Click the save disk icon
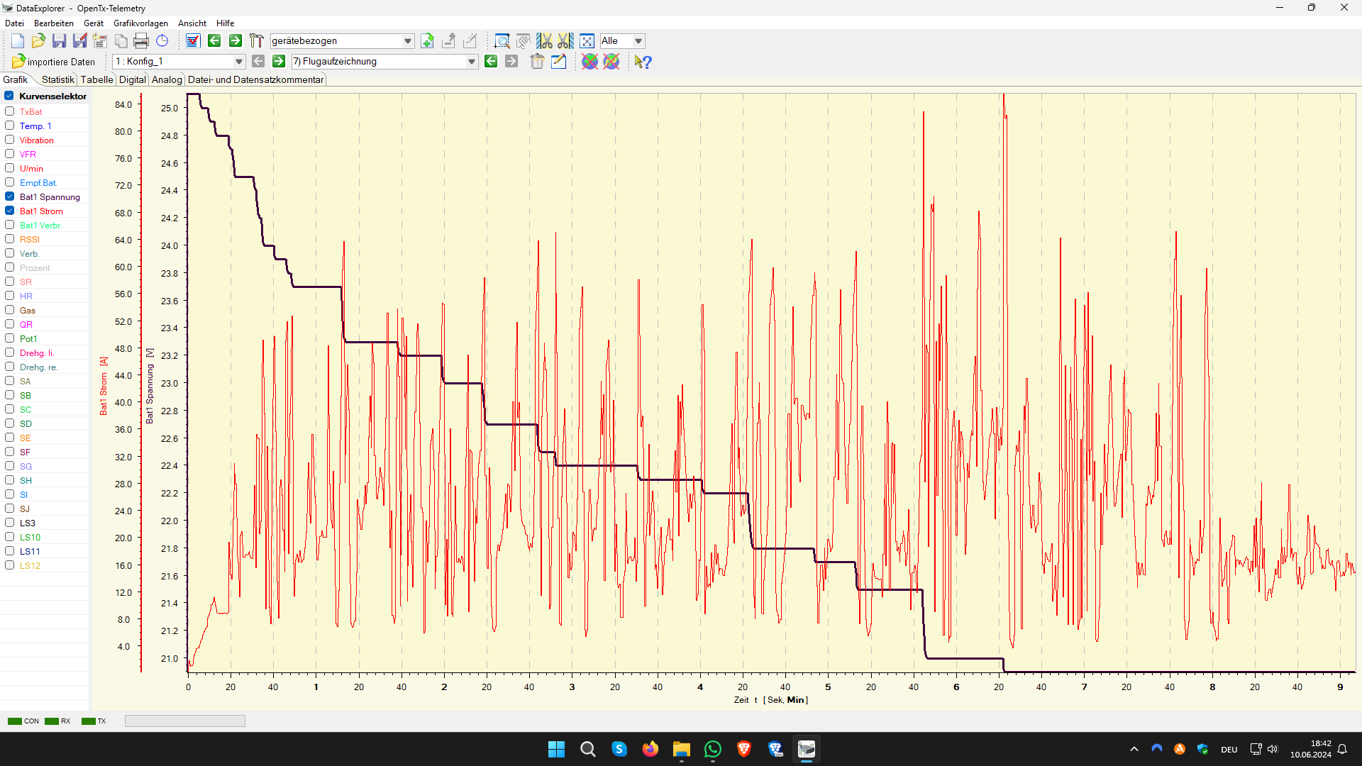 [59, 41]
